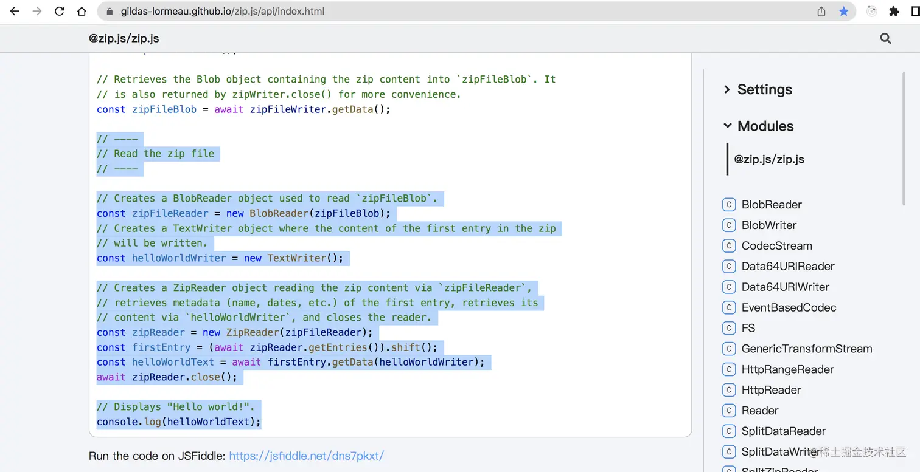Screen dimensions: 920x472
Task: Open the HttpRangeReader class page
Action: coord(787,369)
